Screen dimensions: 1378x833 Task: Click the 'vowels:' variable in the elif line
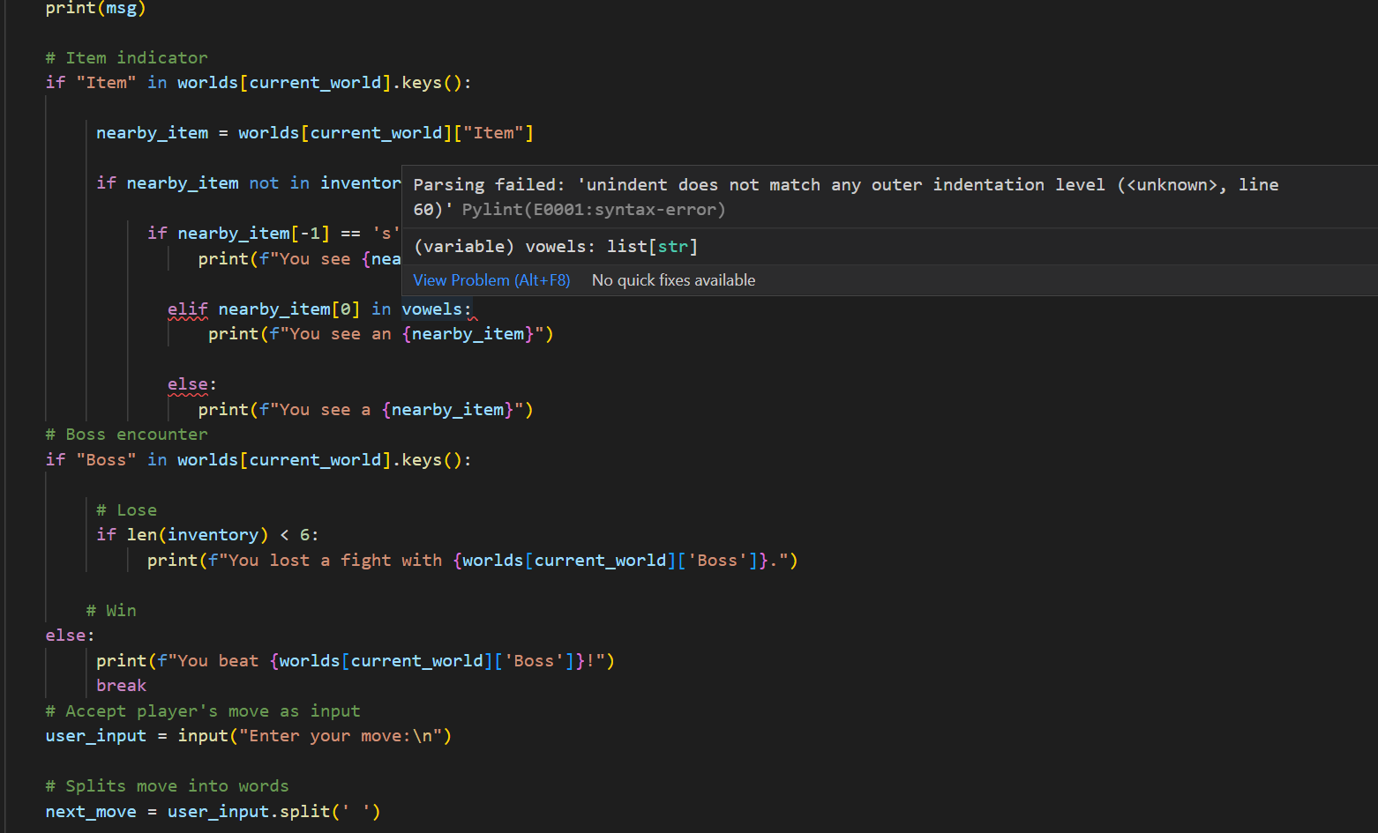[437, 309]
